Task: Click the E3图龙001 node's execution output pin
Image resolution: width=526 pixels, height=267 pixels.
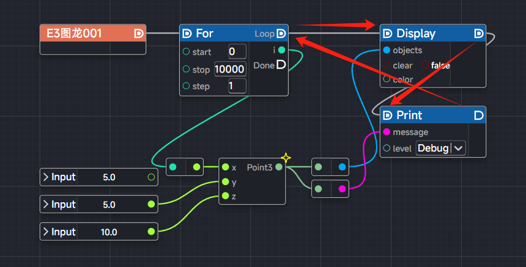Action: [138, 33]
